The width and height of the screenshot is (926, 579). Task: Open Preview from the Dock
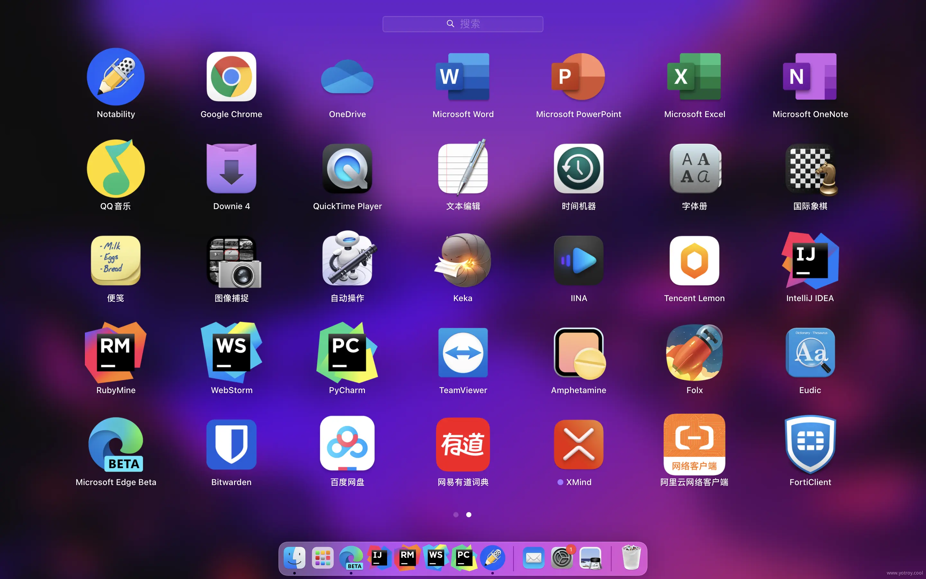click(x=590, y=558)
